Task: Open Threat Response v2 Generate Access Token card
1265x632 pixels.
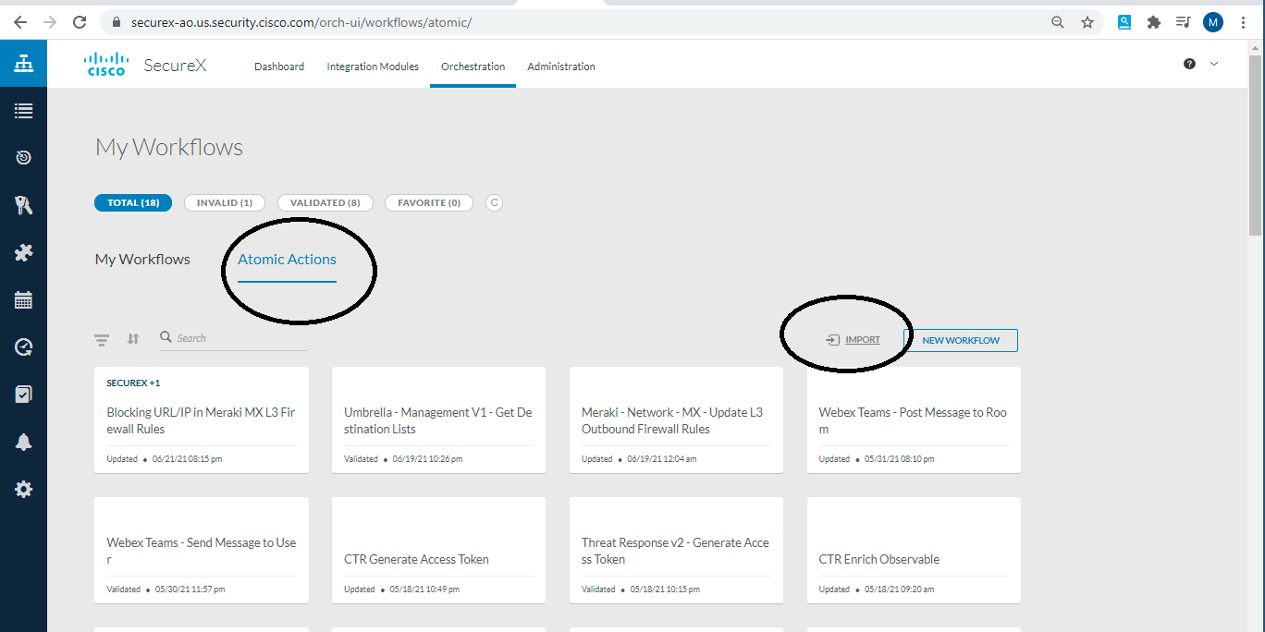Action: [676, 551]
